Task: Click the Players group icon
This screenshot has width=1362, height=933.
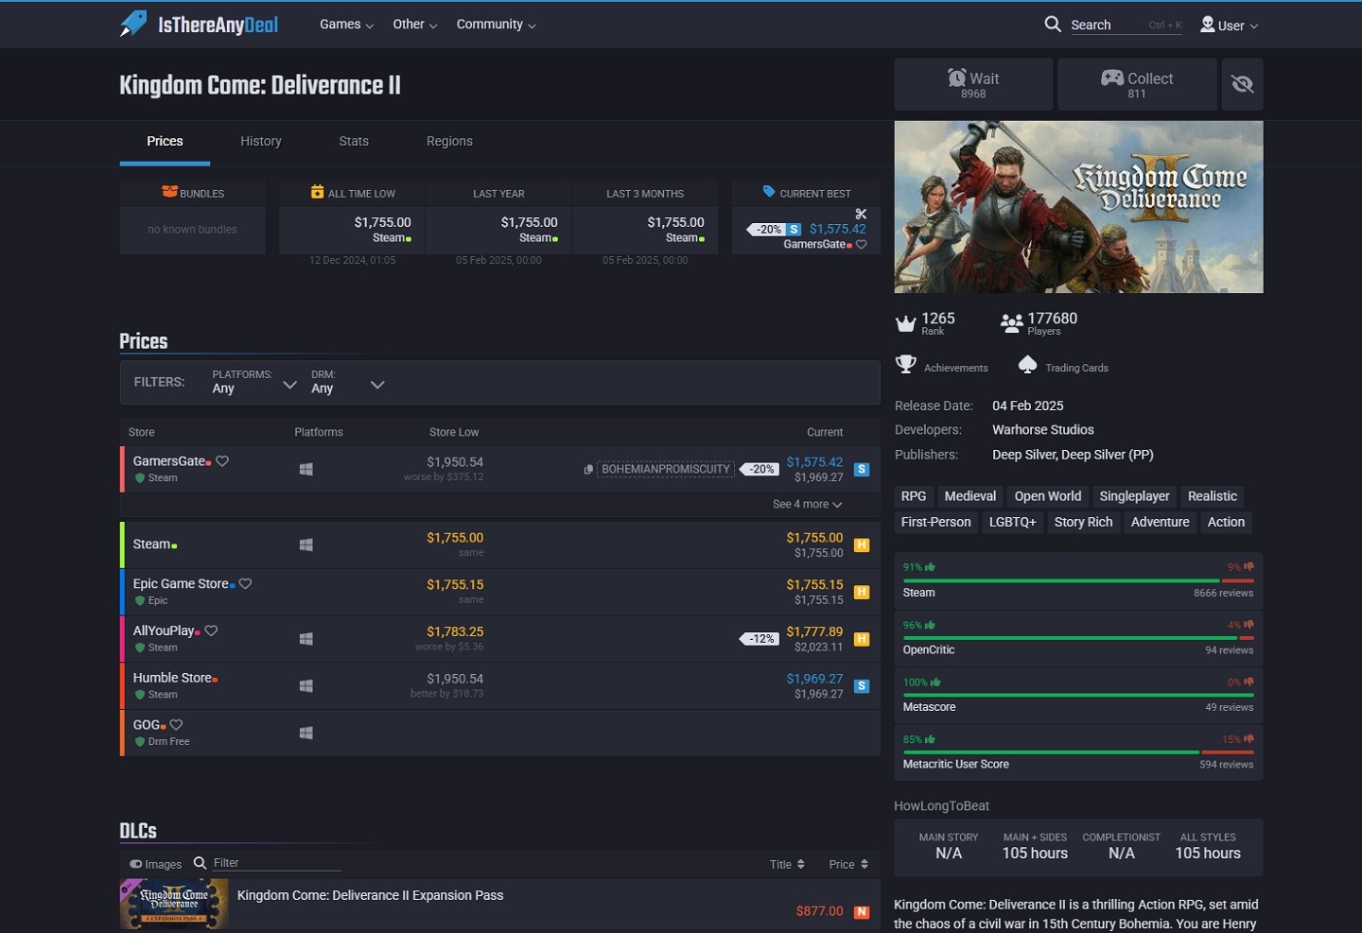Action: pos(1011,324)
